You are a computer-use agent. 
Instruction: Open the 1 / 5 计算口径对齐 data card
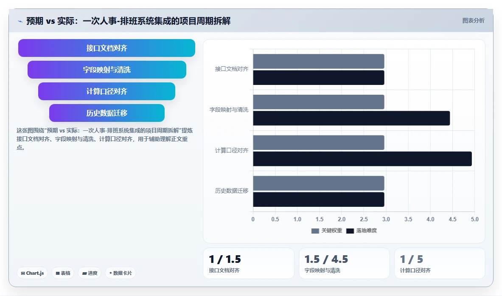440,263
